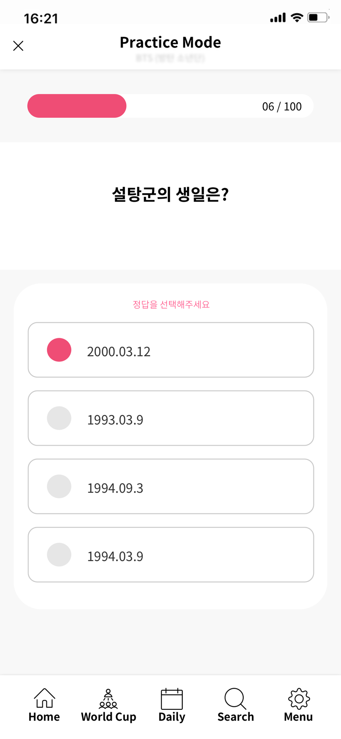
Task: Switch to the Daily tab label
Action: (x=172, y=717)
